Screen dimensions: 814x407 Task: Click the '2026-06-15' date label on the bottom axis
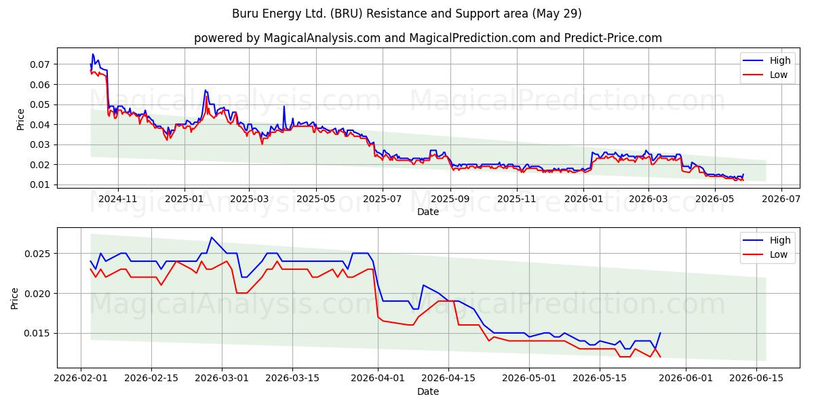point(756,379)
